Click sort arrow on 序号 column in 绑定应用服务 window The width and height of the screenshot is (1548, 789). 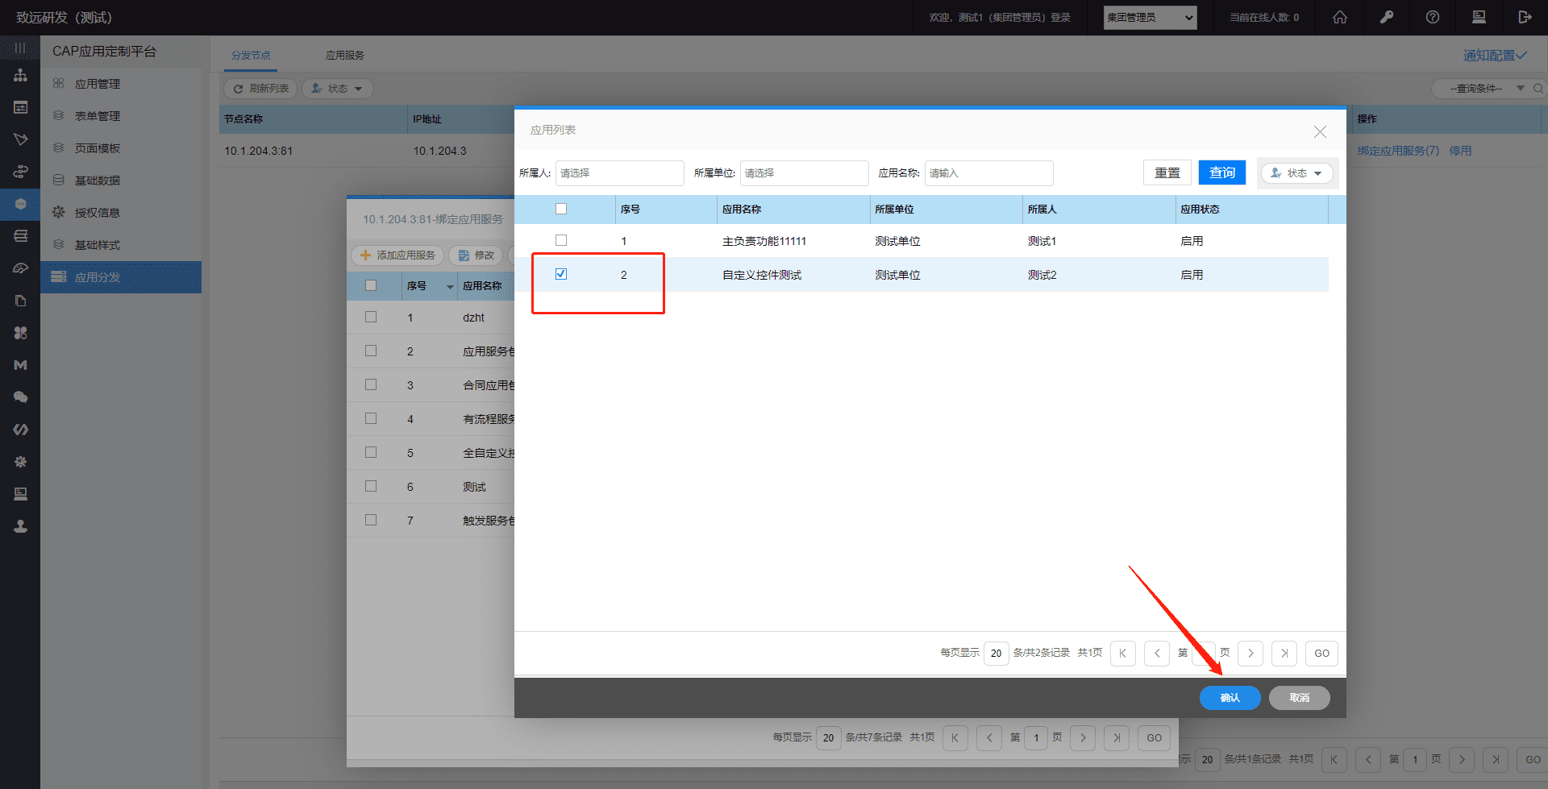(x=450, y=287)
